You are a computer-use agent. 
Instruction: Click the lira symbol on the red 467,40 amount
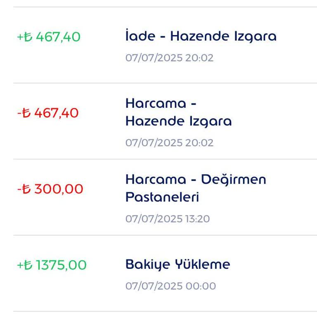click(x=27, y=113)
